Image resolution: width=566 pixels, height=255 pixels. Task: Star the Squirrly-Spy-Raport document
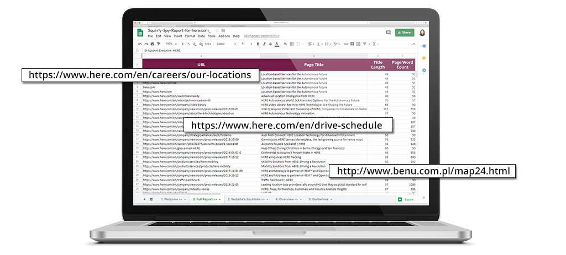point(217,30)
